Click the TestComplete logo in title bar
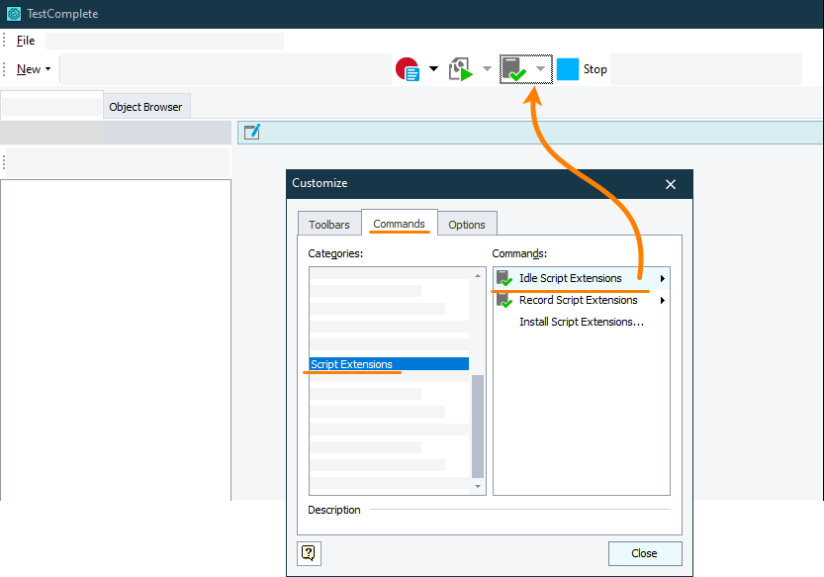This screenshot has height=577, width=824. [14, 14]
